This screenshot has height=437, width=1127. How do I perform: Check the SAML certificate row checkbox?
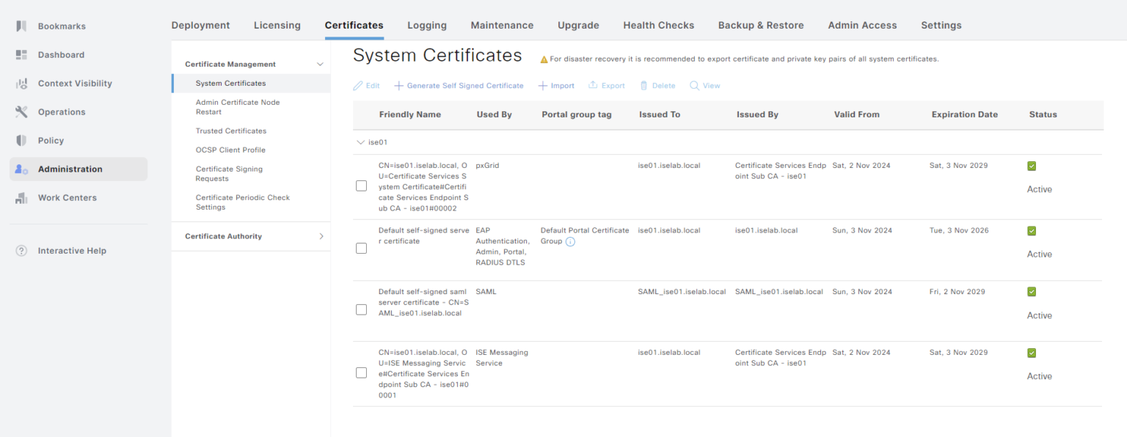coord(361,309)
